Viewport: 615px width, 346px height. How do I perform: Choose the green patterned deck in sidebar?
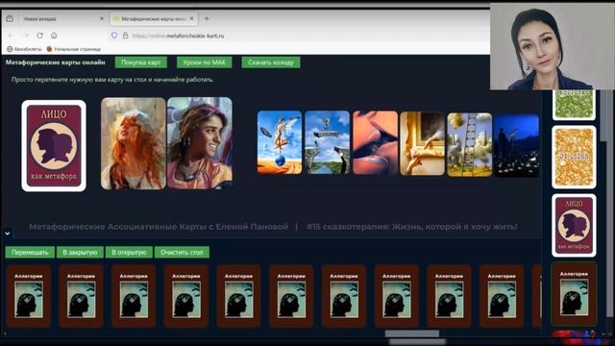[x=574, y=105]
